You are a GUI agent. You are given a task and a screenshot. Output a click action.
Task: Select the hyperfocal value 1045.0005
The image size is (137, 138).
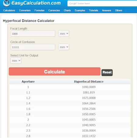[x=89, y=120]
